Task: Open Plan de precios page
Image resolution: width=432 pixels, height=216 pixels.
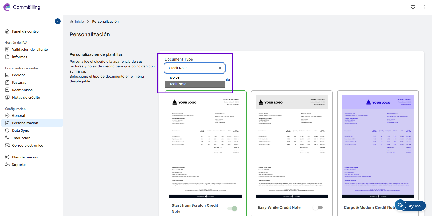Action: tap(25, 157)
